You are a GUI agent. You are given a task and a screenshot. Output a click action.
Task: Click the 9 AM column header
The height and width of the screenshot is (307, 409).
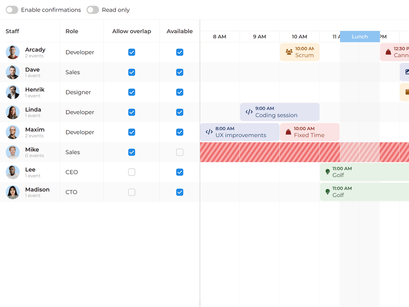259,36
